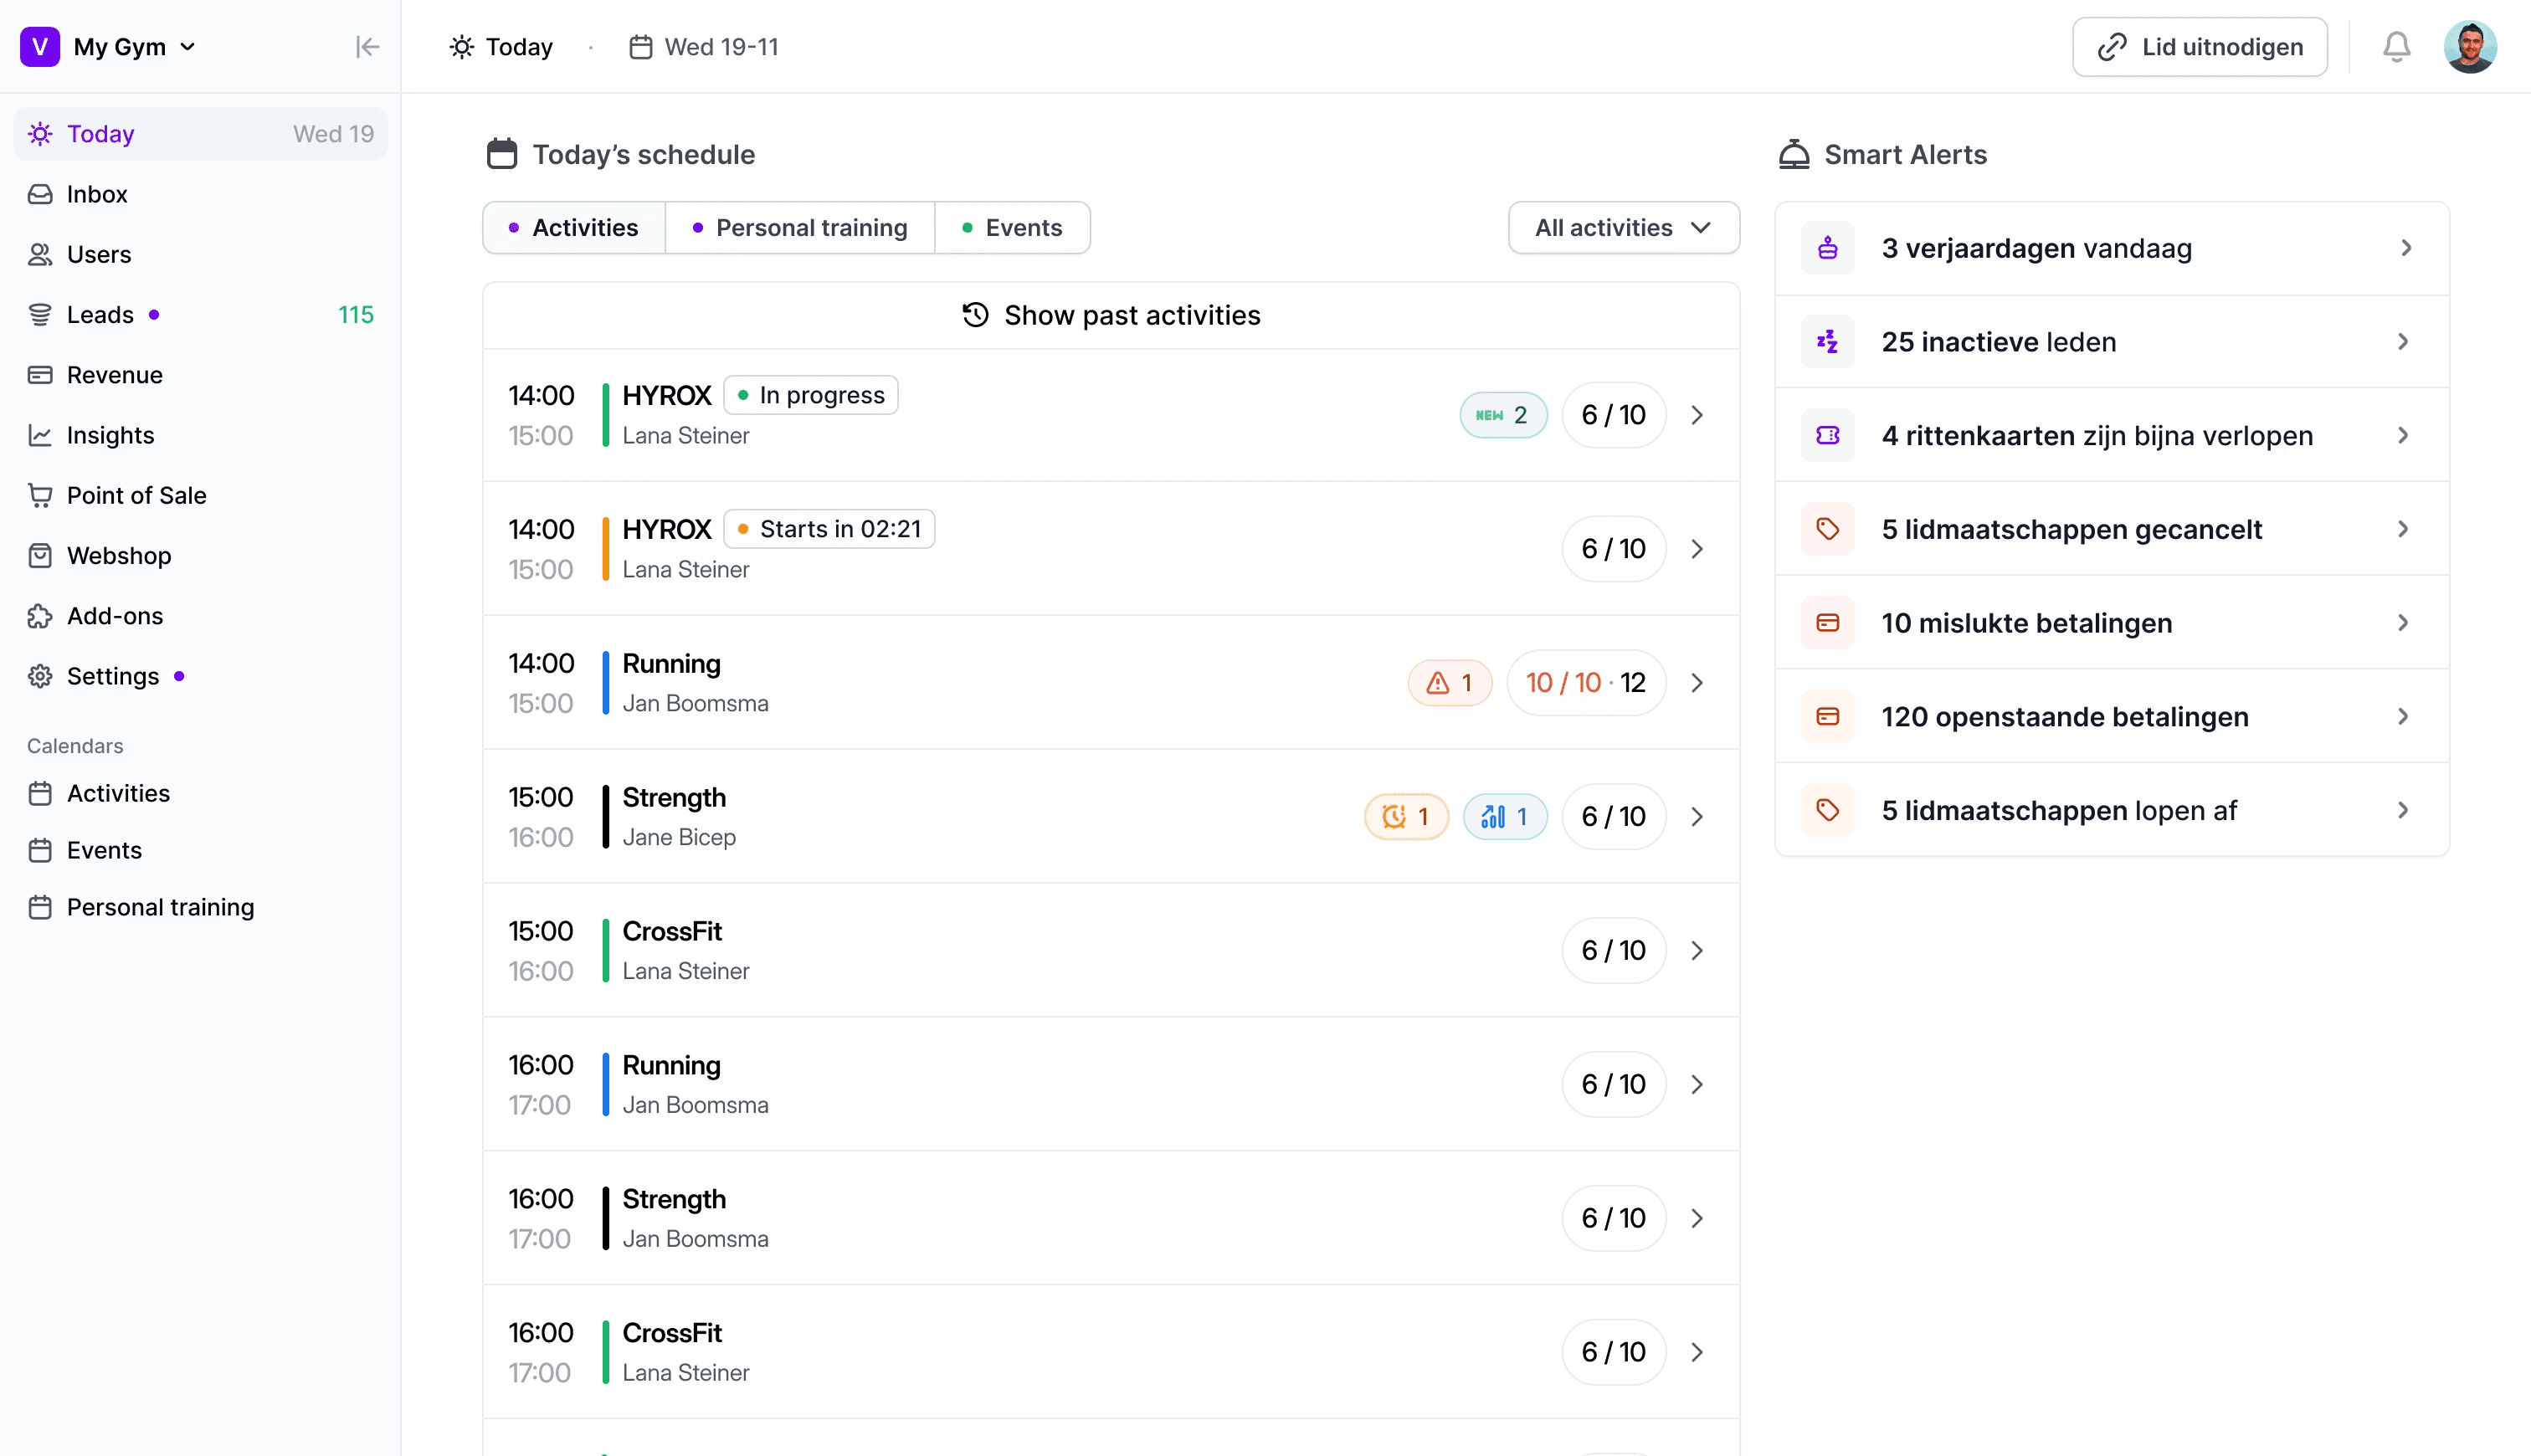Open the Leads menu item

(100, 315)
